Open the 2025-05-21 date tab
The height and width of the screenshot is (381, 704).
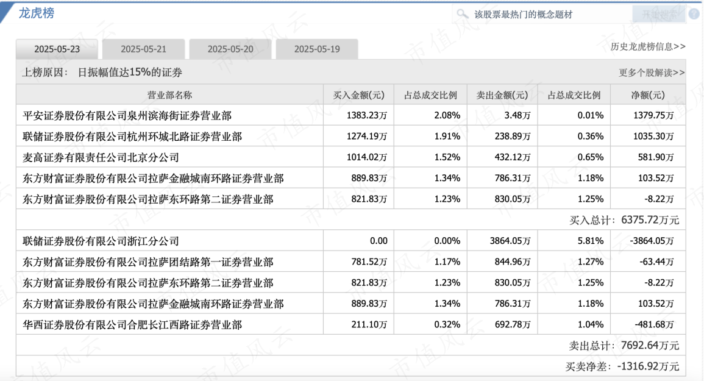tap(143, 49)
